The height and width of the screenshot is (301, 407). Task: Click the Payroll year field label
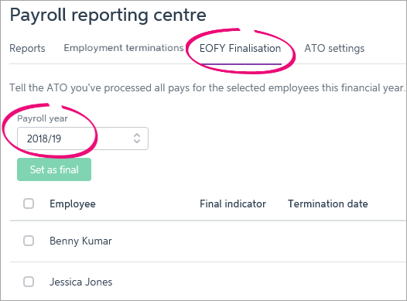click(x=43, y=118)
